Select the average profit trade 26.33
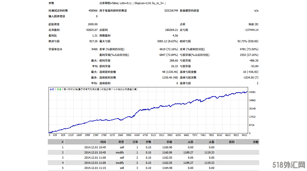This screenshot has height=171, width=307. [x=174, y=66]
